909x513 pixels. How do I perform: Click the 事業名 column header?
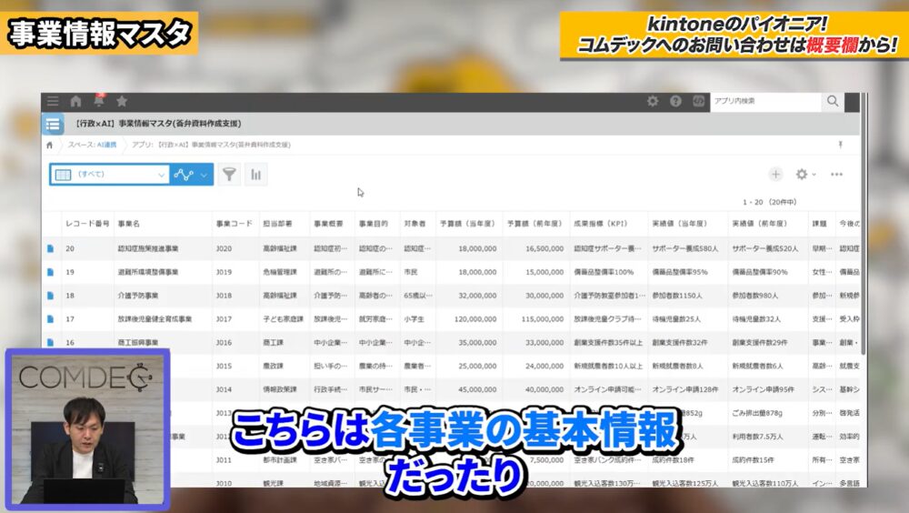128,224
